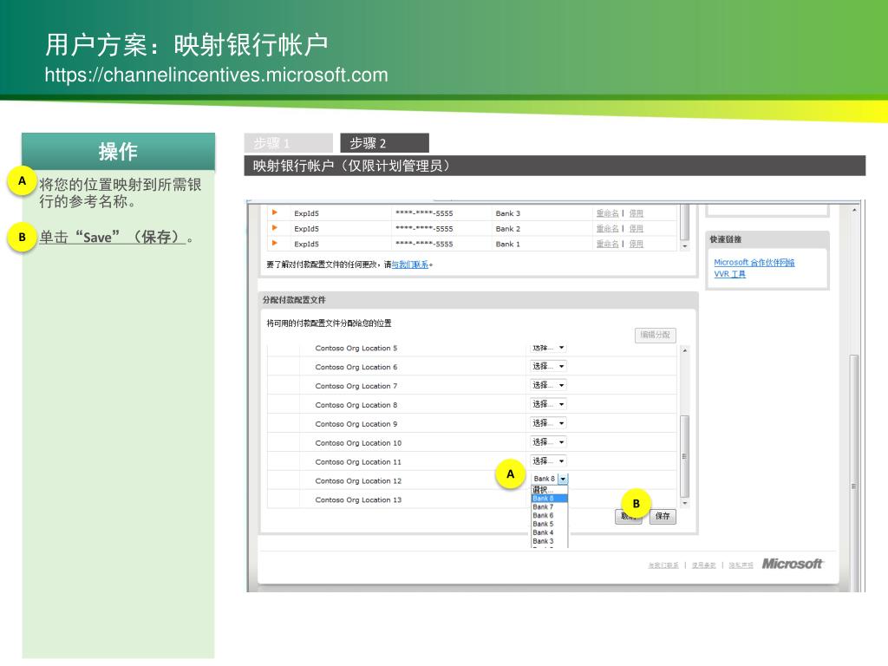Click the 编辑分配 button
Image resolution: width=888 pixels, height=666 pixels.
click(656, 335)
